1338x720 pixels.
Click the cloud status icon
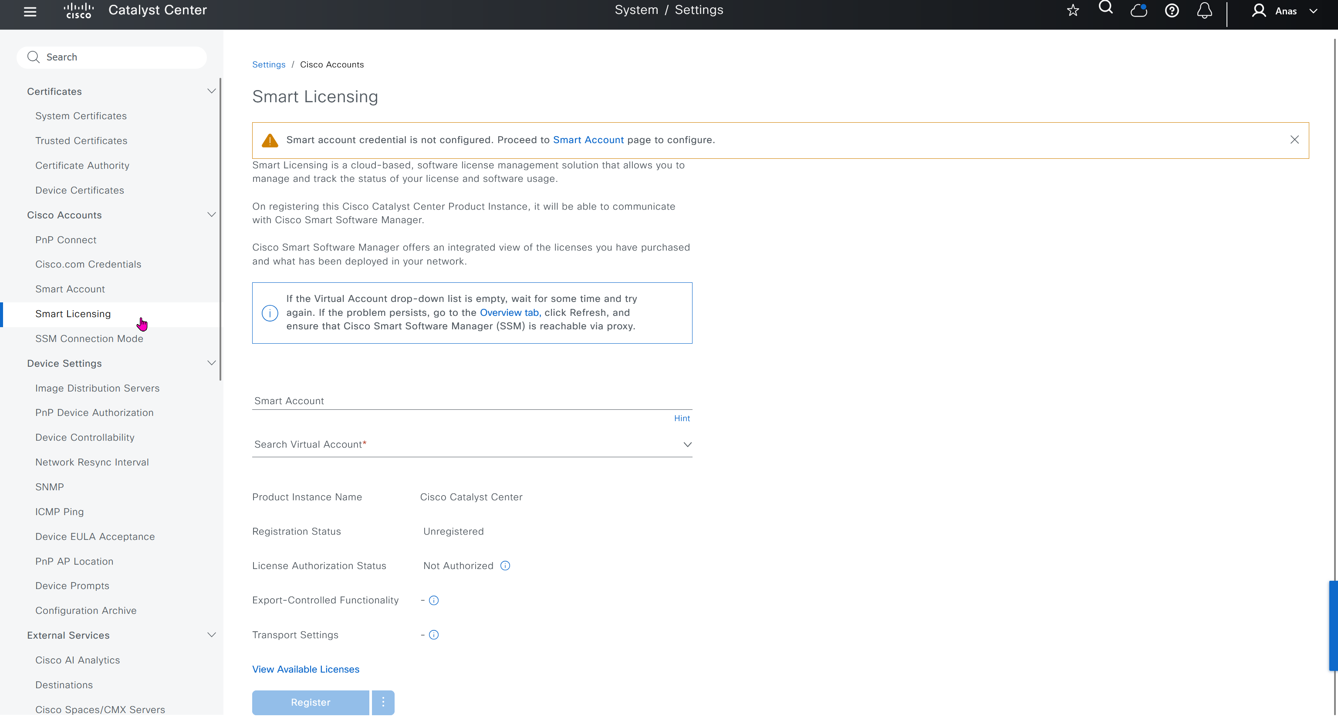[1138, 10]
